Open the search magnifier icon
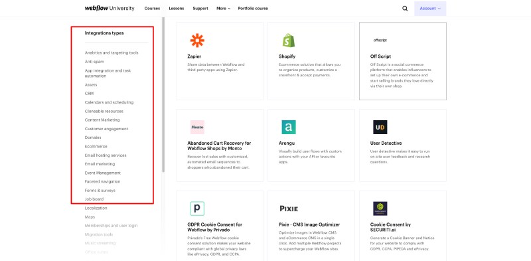This screenshot has height=261, width=531. coord(405,9)
